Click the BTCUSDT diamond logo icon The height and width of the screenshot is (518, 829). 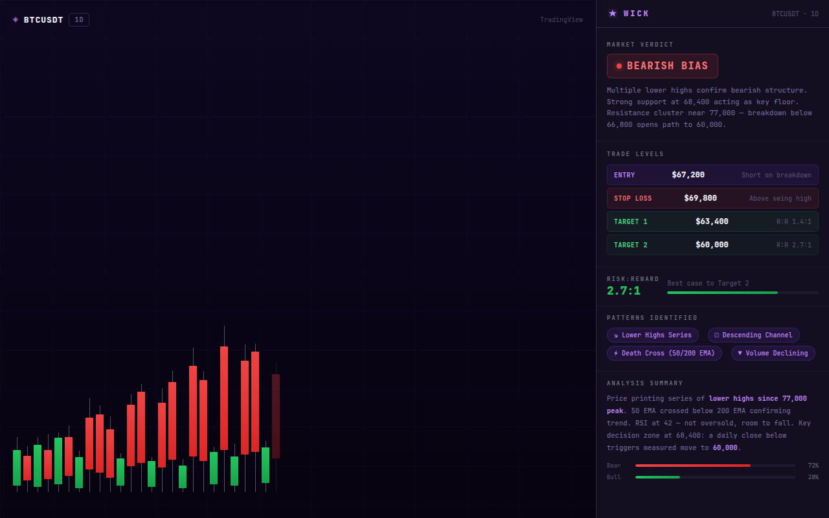coord(16,19)
